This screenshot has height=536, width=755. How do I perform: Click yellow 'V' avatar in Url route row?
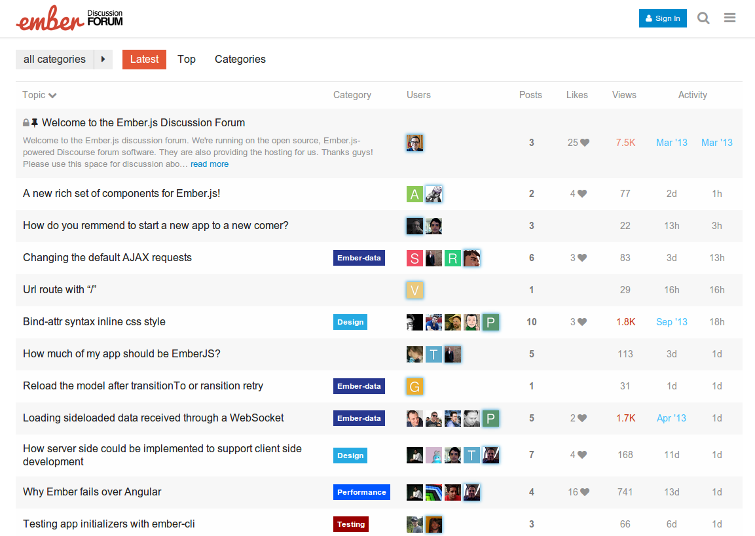tap(414, 290)
